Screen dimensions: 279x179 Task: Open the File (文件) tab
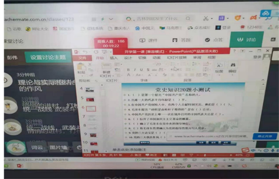(82, 58)
